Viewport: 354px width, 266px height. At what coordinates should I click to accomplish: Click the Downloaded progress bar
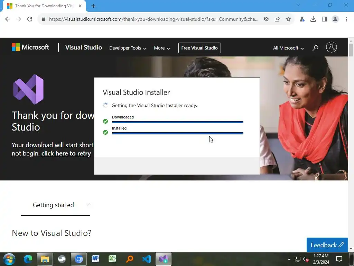tap(178, 122)
